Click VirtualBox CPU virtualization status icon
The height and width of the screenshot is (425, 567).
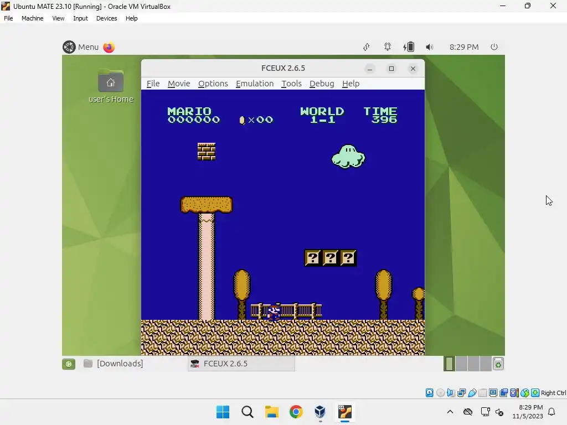point(514,392)
